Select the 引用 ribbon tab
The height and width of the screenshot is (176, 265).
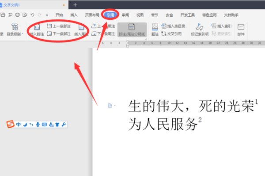pyautogui.click(x=110, y=15)
